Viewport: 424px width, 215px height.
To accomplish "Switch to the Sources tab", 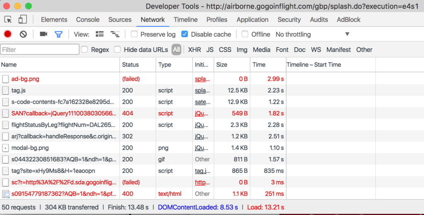I will pos(120,20).
